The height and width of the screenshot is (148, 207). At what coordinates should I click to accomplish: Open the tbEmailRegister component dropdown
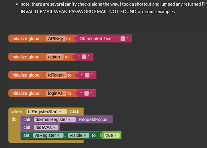click(x=55, y=120)
